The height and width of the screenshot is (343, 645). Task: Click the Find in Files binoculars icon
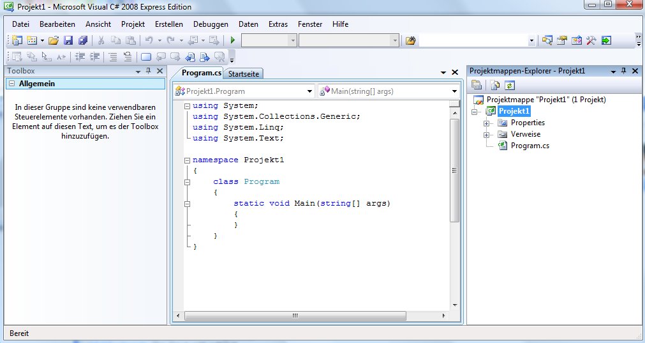[x=410, y=40]
